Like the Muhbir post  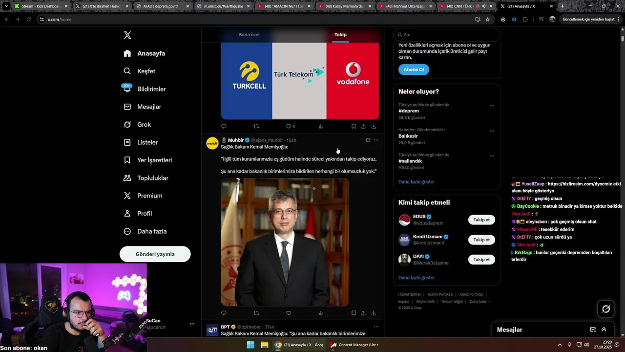[289, 313]
